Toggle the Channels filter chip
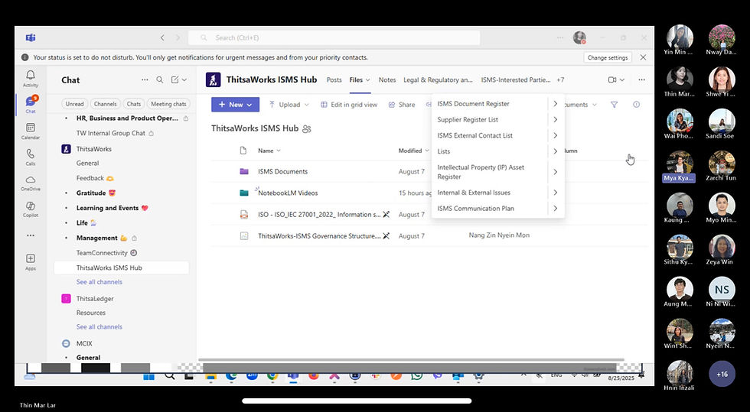 (106, 104)
